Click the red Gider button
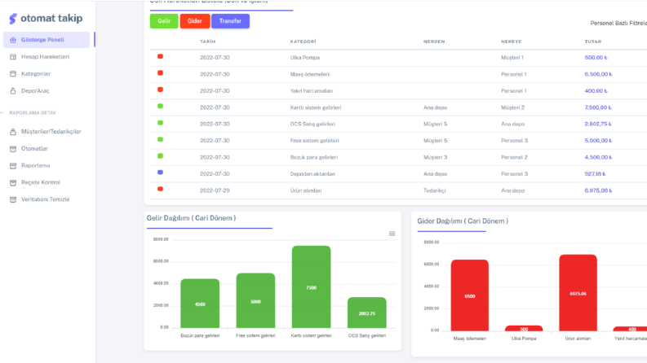 tap(195, 21)
